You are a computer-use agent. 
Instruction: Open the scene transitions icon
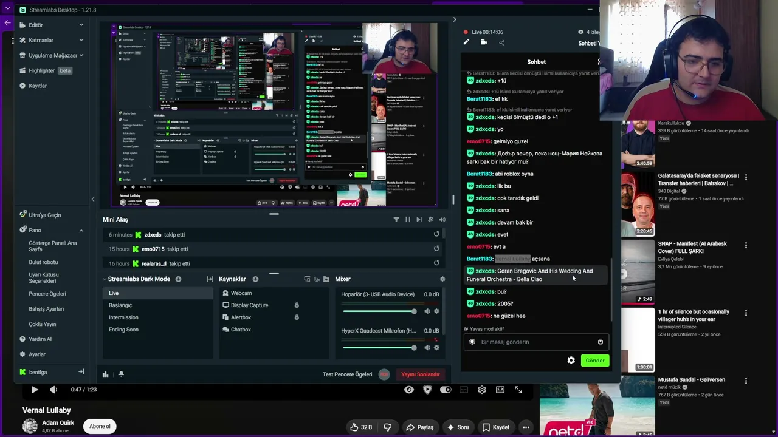coord(210,279)
